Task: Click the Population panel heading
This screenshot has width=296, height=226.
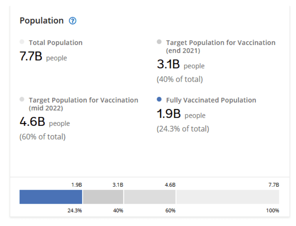Action: 41,21
